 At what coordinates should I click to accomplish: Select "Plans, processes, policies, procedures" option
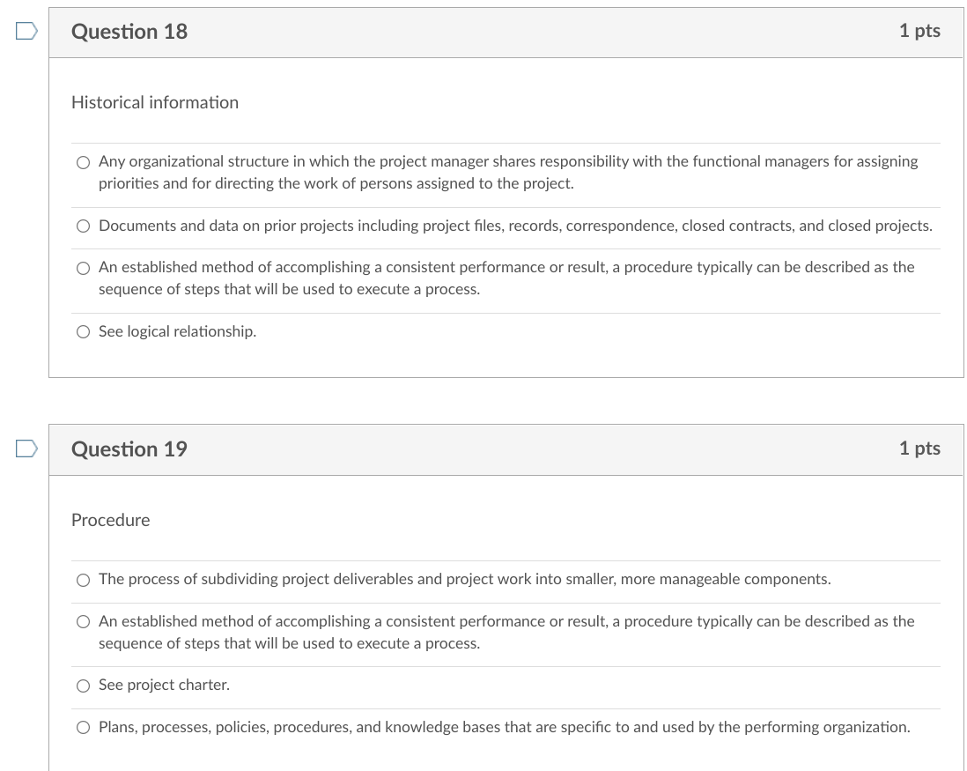coord(82,727)
